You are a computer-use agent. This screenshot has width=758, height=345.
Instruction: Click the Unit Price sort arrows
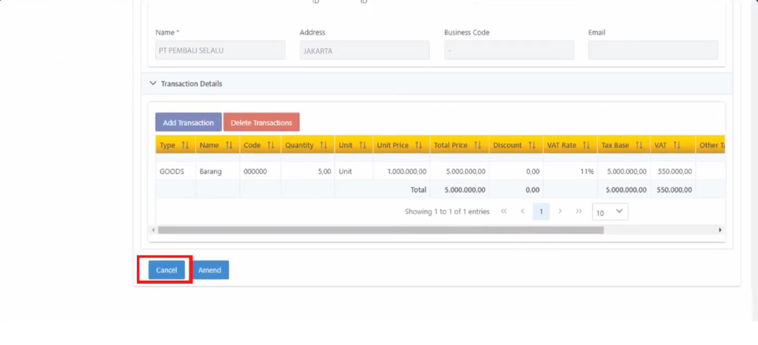[419, 146]
